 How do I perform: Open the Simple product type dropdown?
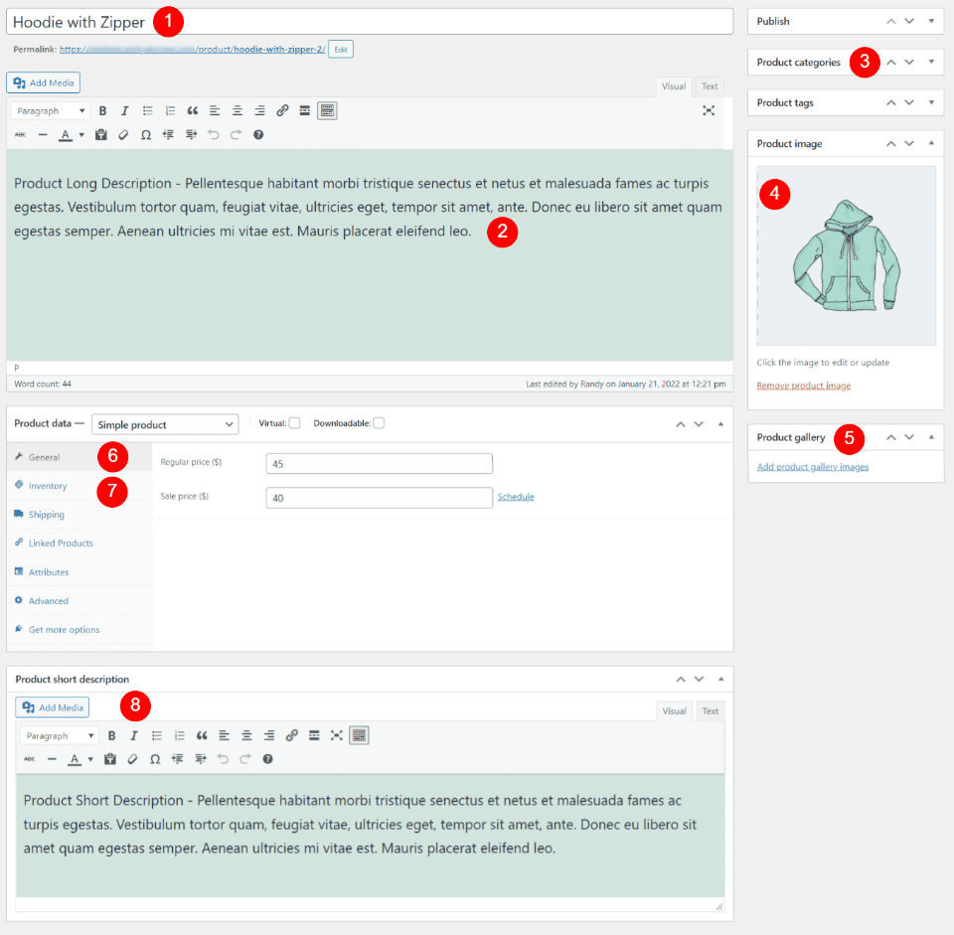(x=165, y=423)
